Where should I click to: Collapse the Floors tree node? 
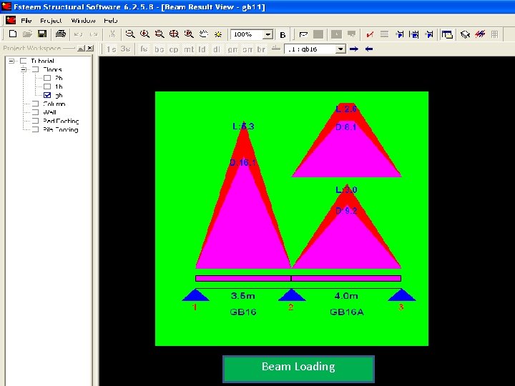(x=24, y=69)
